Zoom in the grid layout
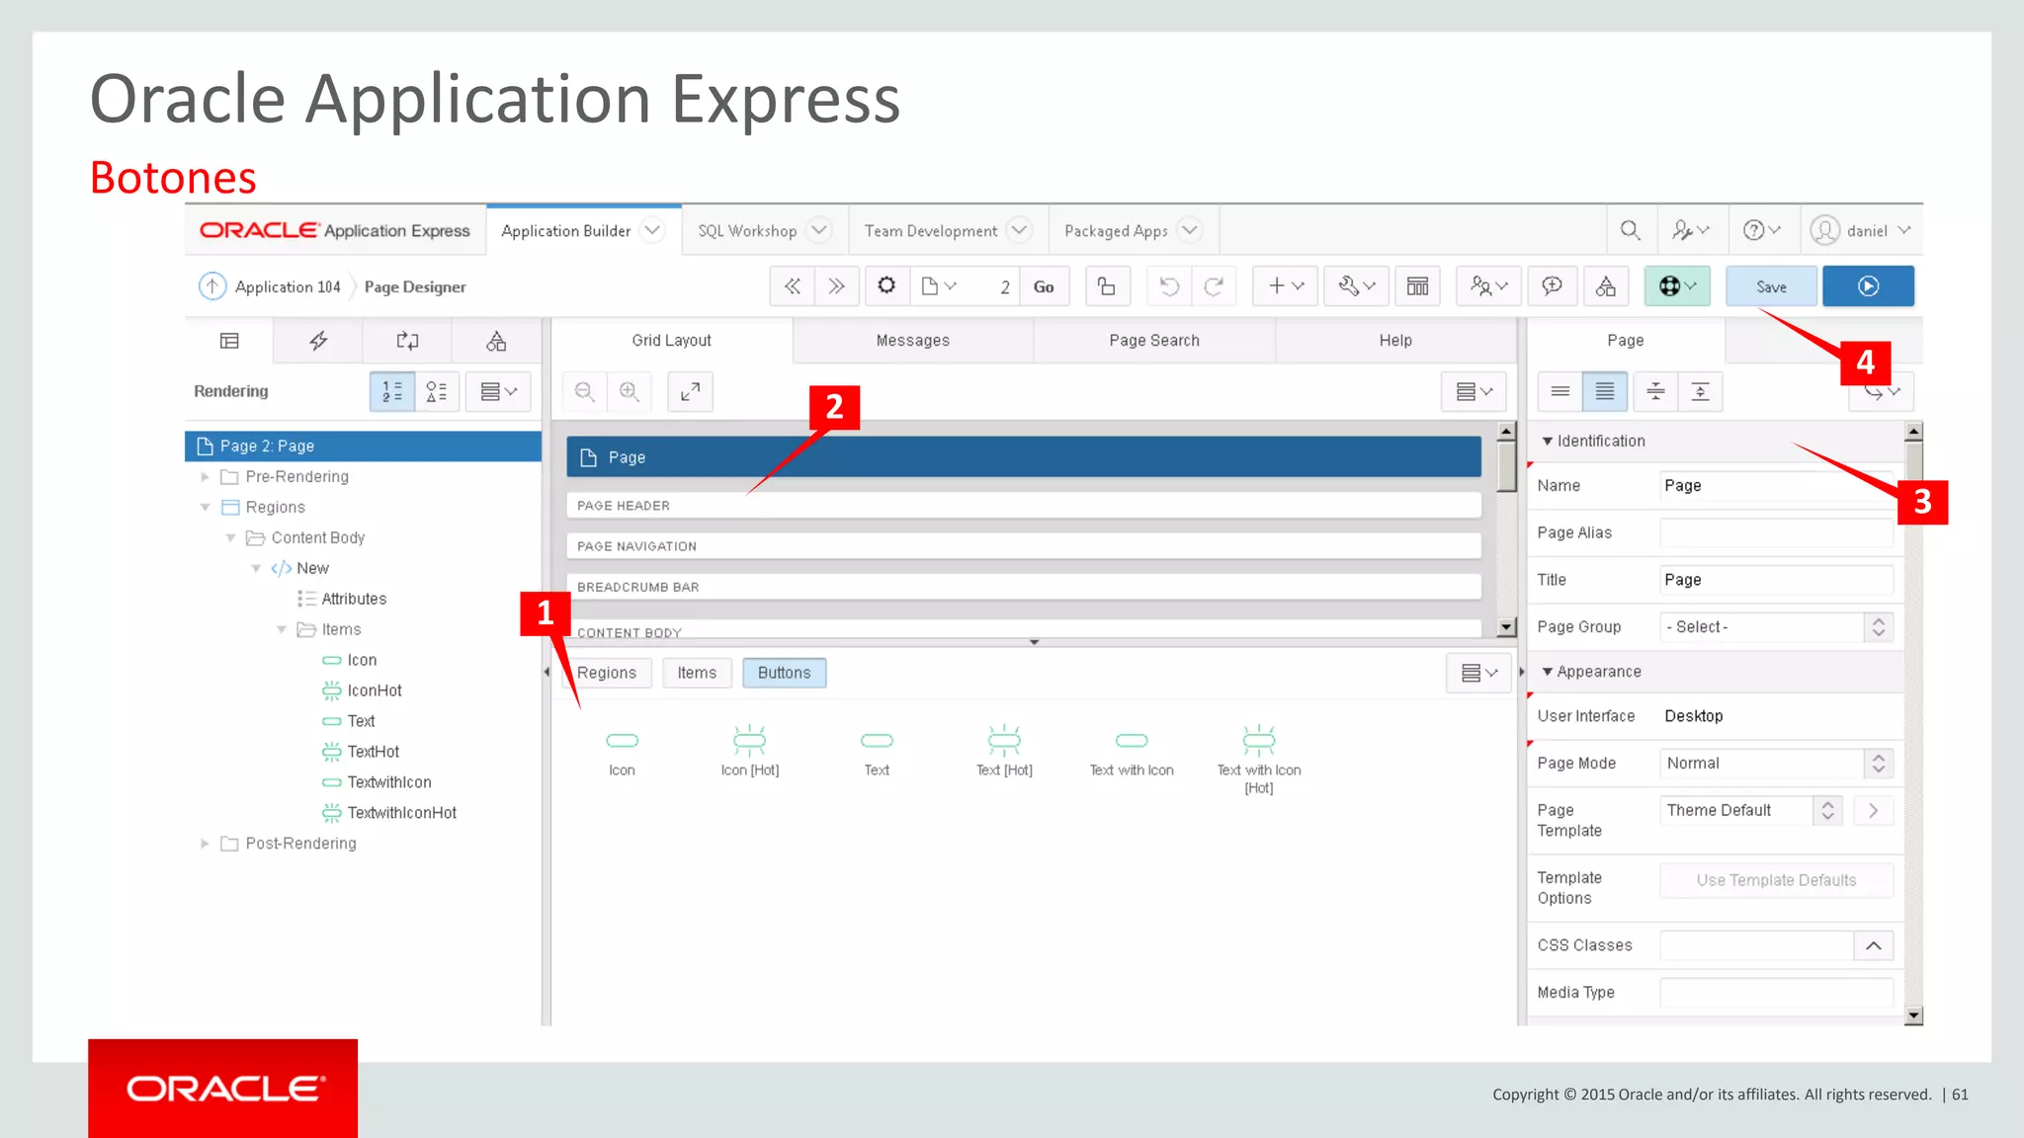This screenshot has width=2024, height=1138. (629, 391)
